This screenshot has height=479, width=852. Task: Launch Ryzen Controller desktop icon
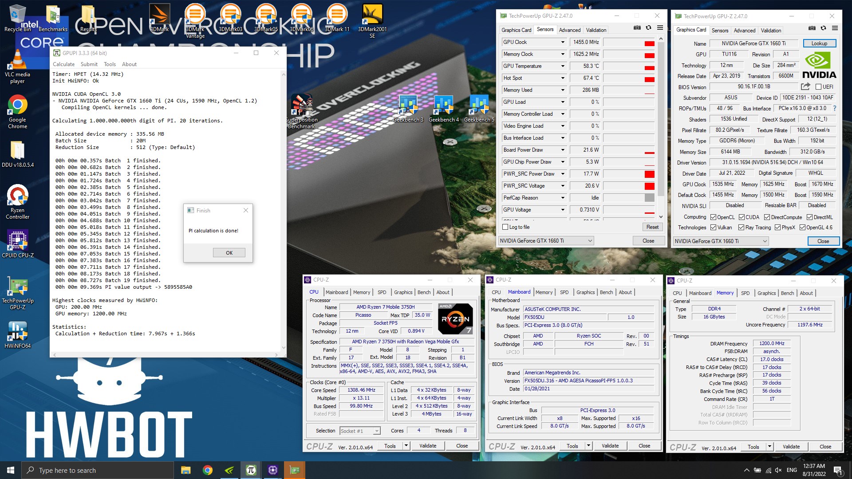[x=17, y=202]
